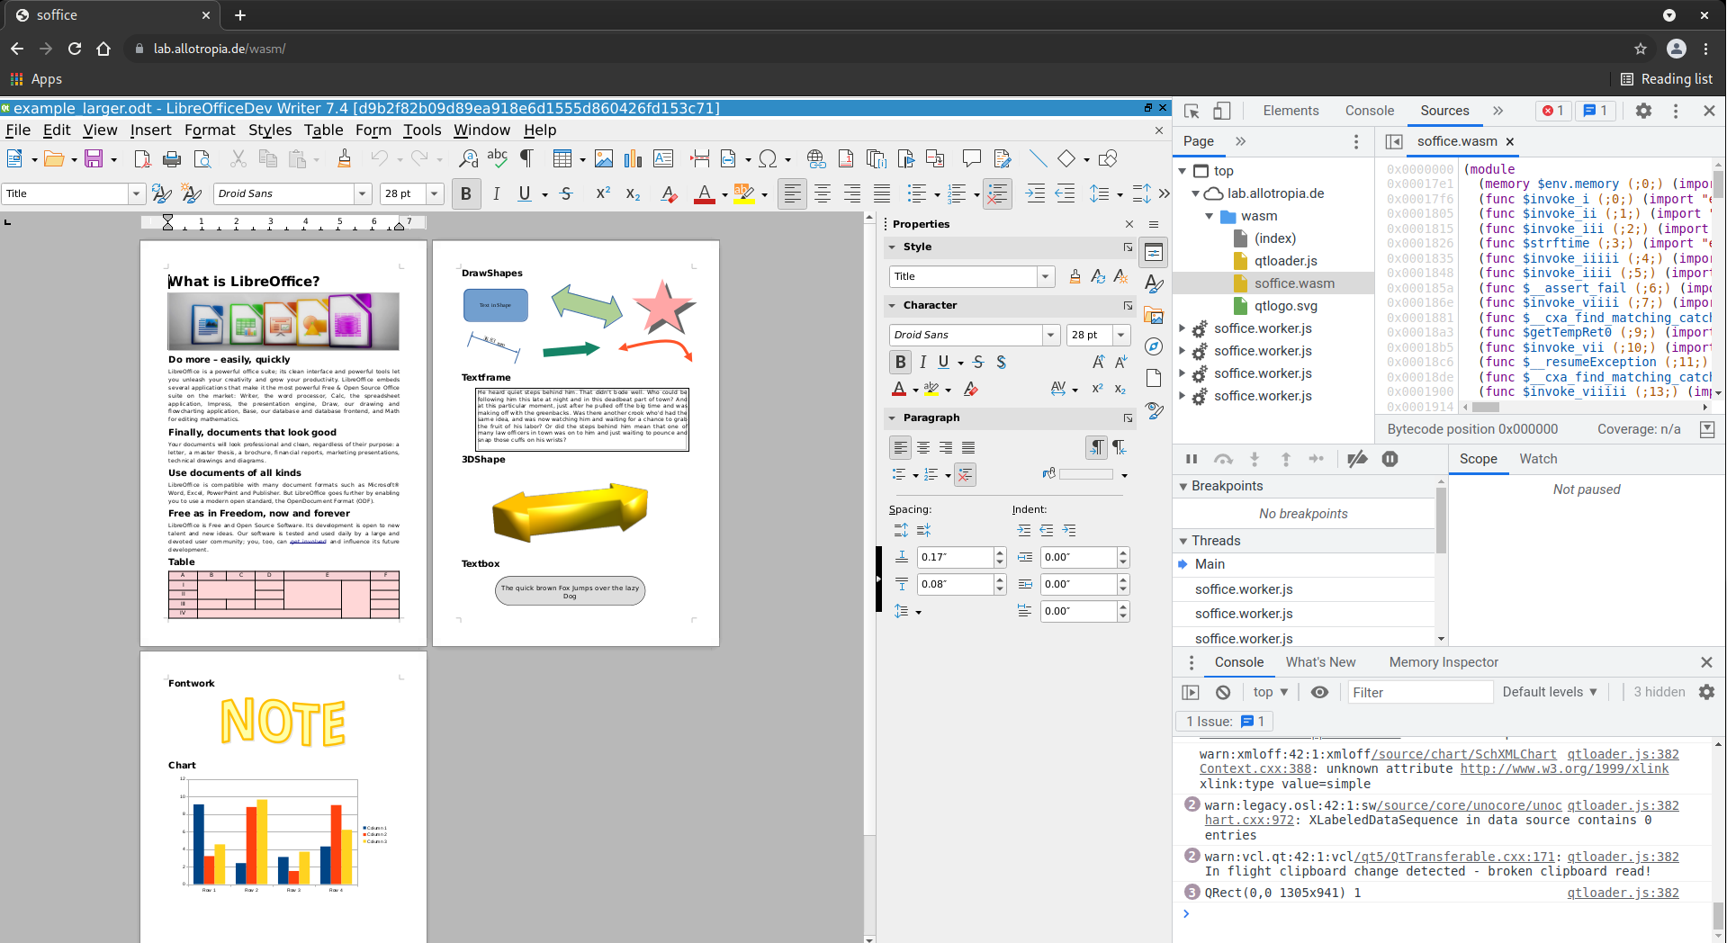The height and width of the screenshot is (943, 1727).
Task: Open the paragraph style Title dropdown in toolbar
Action: point(136,193)
